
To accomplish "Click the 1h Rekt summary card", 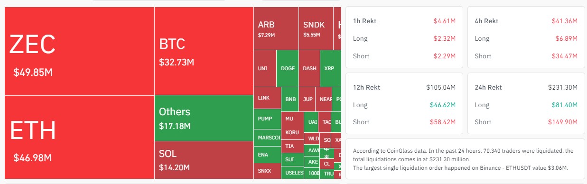I will (404, 37).
